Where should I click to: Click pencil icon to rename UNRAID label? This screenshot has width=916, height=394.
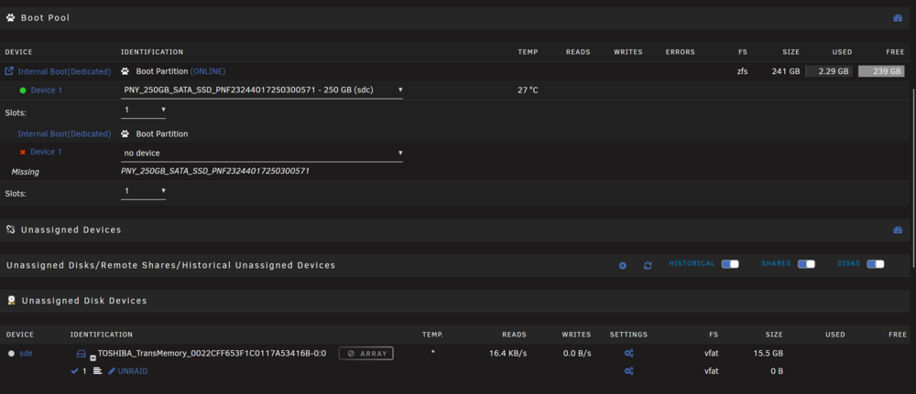click(112, 370)
